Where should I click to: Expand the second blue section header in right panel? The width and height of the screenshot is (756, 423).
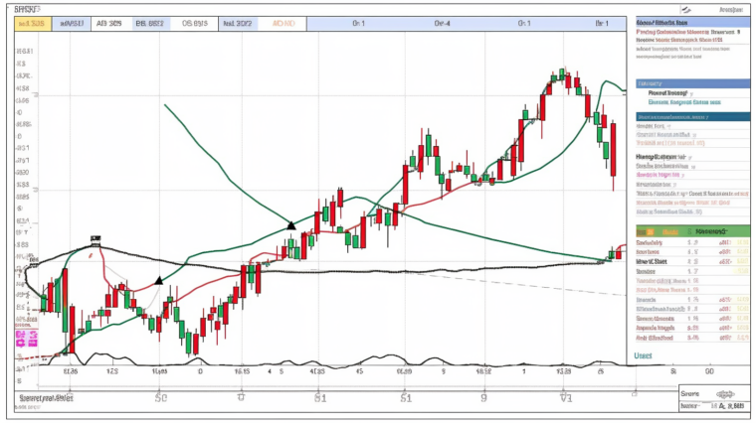(x=692, y=83)
